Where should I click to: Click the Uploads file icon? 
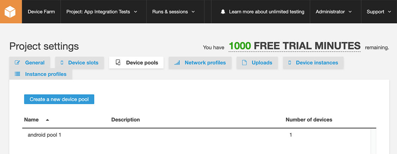pos(244,63)
